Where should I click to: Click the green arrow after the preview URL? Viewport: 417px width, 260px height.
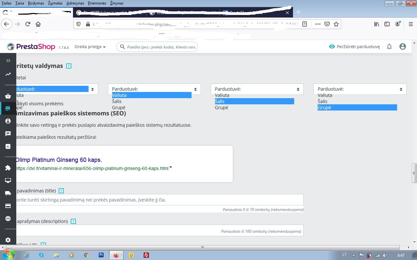171,168
